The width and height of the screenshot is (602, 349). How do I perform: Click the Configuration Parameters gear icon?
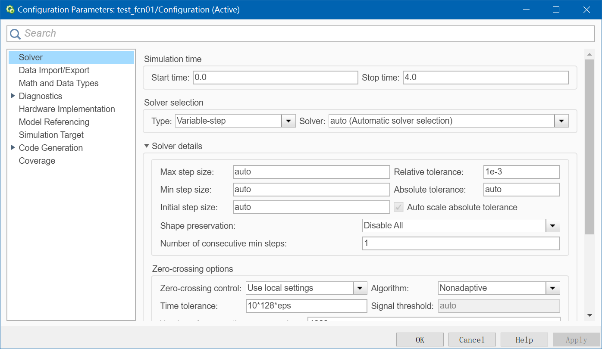[x=10, y=9]
